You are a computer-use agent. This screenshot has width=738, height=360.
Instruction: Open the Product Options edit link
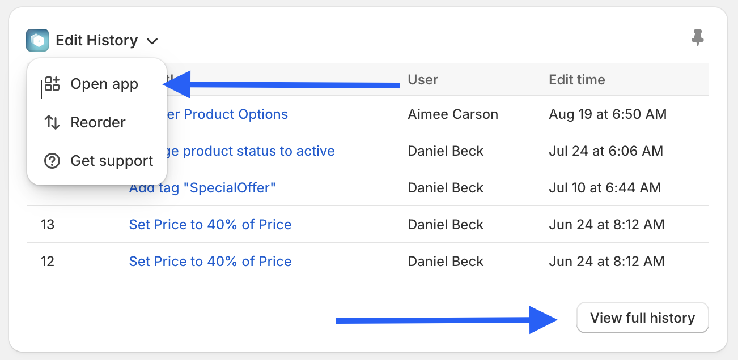click(227, 114)
